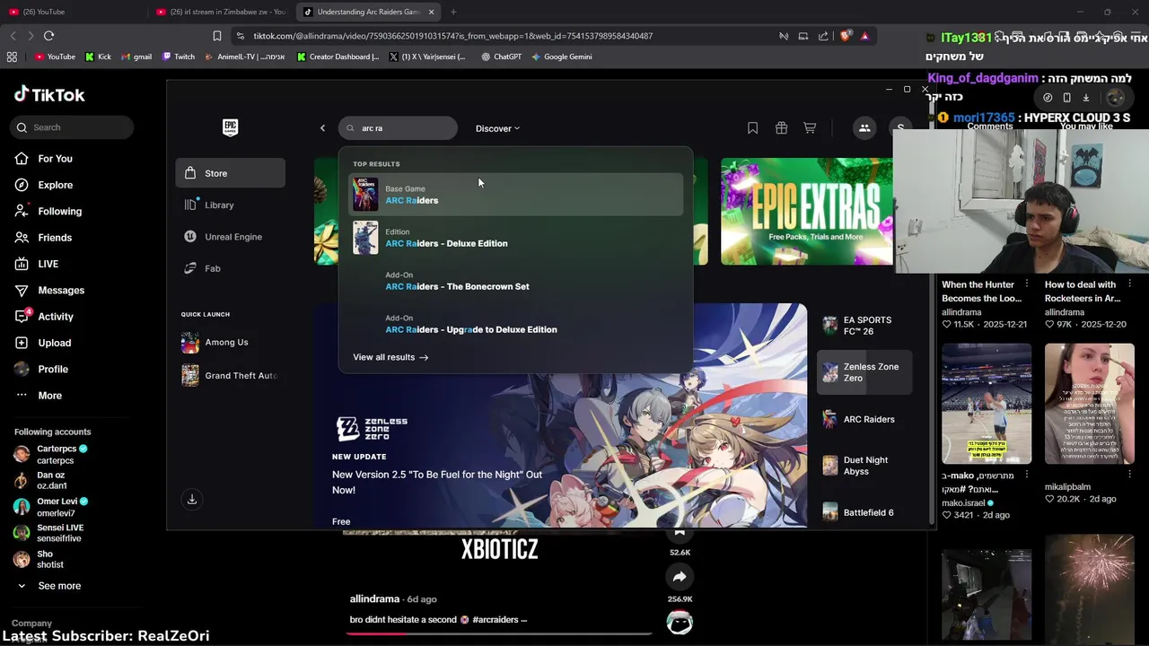Open the Epic Games logo home
Screen dimensions: 1149x646
pos(231,127)
